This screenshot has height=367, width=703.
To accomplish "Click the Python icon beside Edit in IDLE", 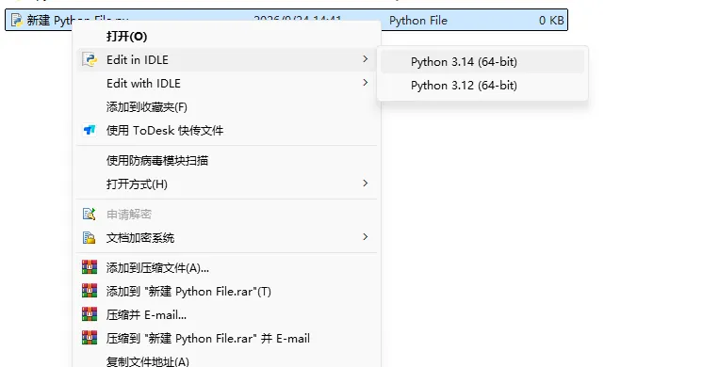I will coord(90,59).
